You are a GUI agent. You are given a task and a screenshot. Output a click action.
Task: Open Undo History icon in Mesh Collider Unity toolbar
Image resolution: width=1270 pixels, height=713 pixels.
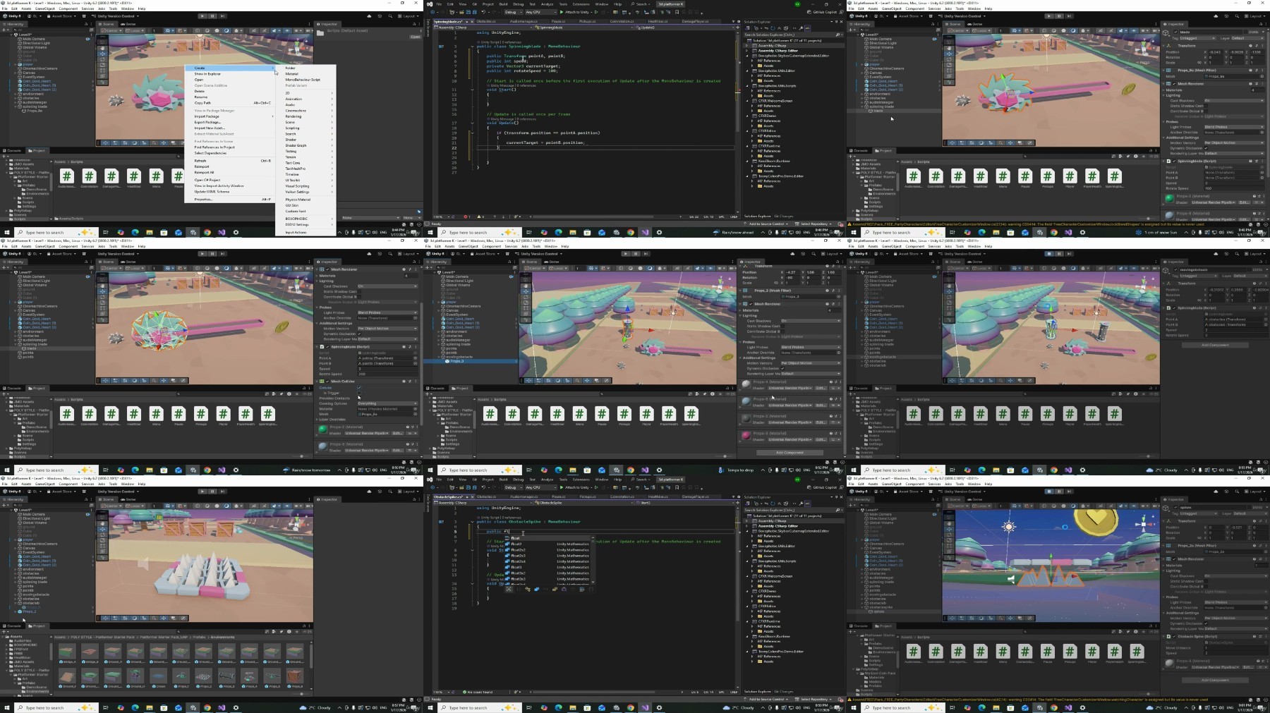pos(378,254)
